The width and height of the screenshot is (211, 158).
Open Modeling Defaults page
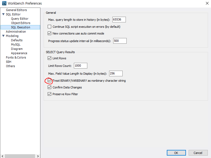coord(17,40)
